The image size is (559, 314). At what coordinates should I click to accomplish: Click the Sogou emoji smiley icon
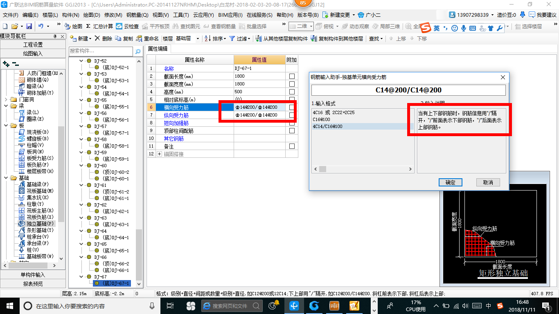pyautogui.click(x=455, y=28)
